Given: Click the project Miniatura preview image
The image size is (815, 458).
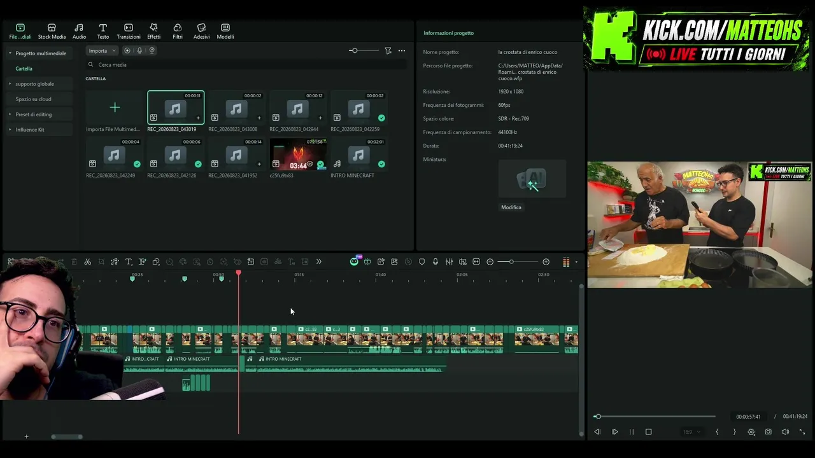Looking at the screenshot, I should (x=532, y=179).
